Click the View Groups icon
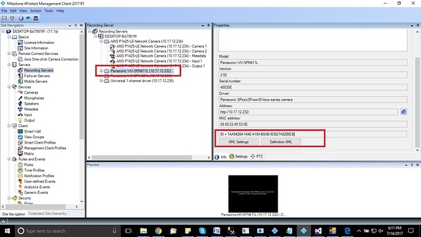The image size is (421, 237). 20,137
